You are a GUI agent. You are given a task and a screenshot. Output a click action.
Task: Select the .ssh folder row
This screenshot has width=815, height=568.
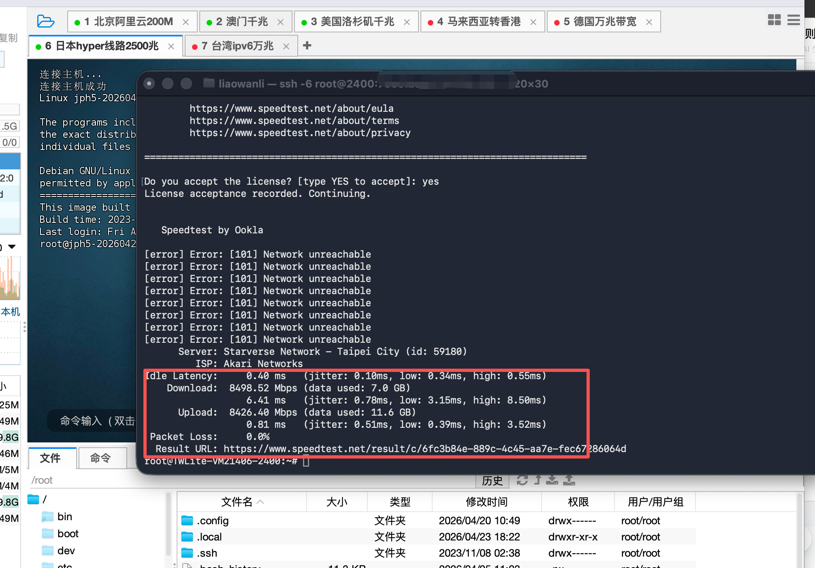tap(437, 553)
